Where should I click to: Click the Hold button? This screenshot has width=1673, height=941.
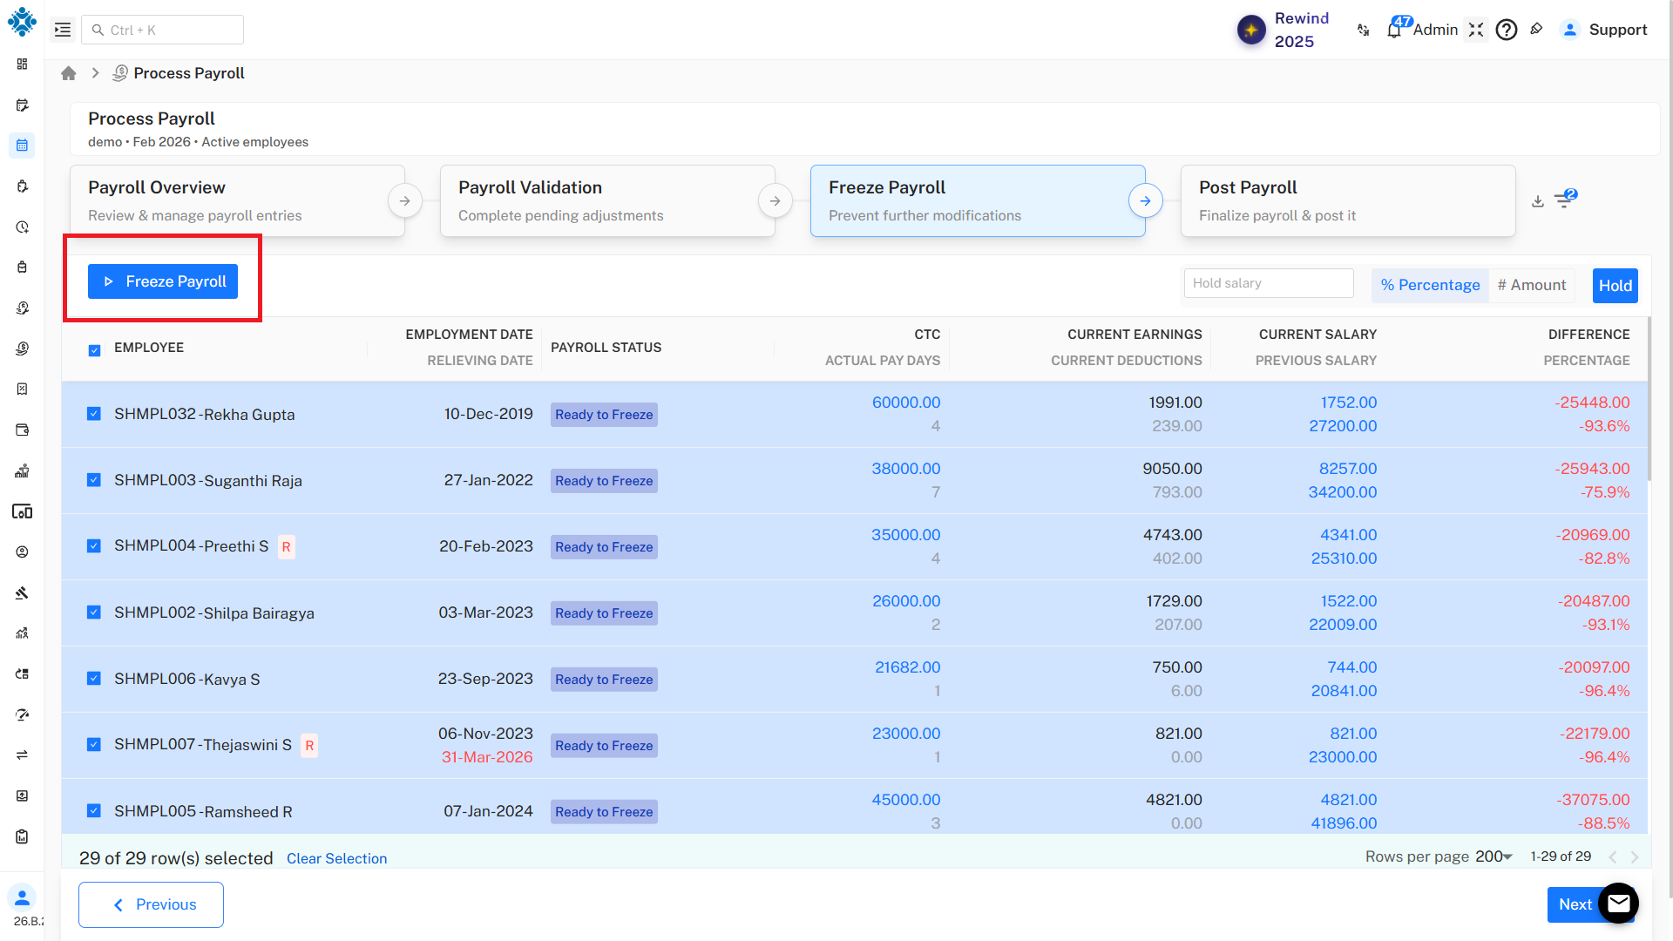(x=1615, y=286)
